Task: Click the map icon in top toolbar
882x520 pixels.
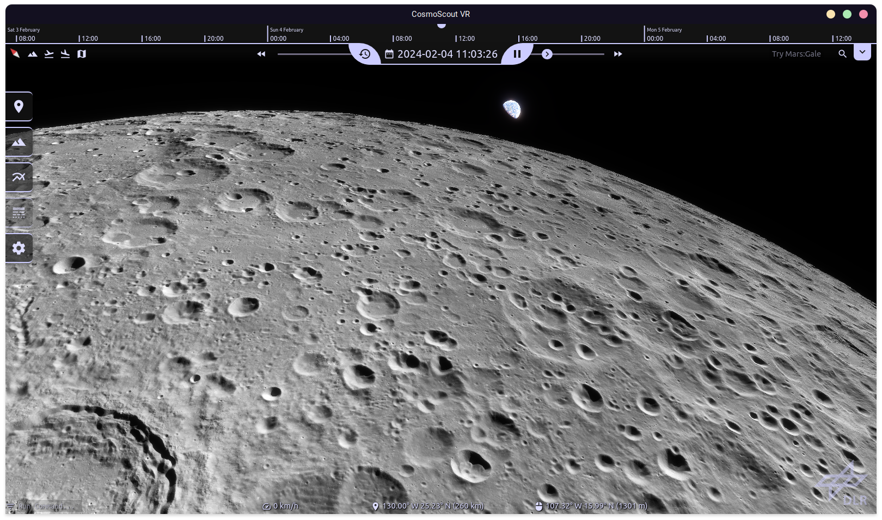Action: [x=82, y=54]
